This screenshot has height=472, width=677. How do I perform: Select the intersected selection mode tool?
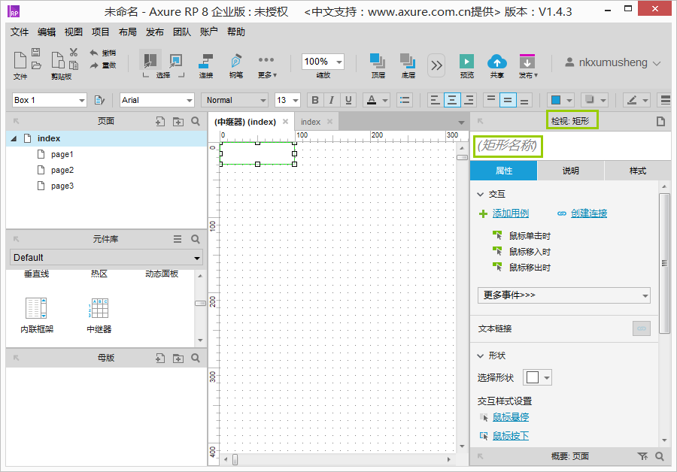[150, 60]
